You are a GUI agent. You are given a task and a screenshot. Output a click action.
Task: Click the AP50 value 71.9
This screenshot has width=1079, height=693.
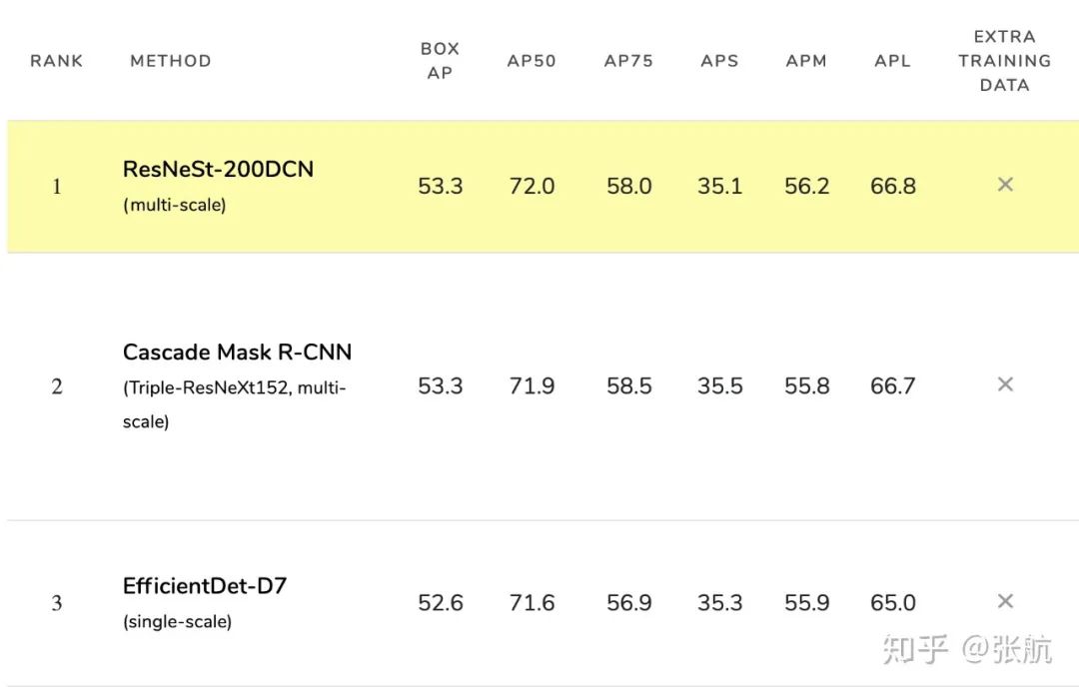click(532, 386)
